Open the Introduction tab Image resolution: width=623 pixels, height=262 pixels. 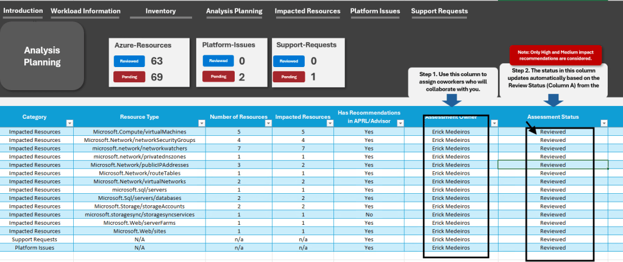coord(23,11)
